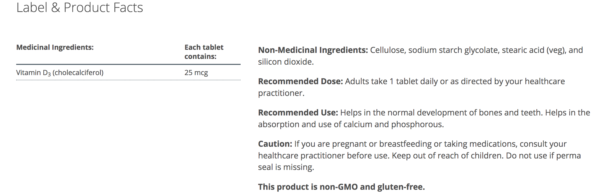Click "This product is non-GMO and gluten-free." statement
603x196 pixels.
coord(341,187)
